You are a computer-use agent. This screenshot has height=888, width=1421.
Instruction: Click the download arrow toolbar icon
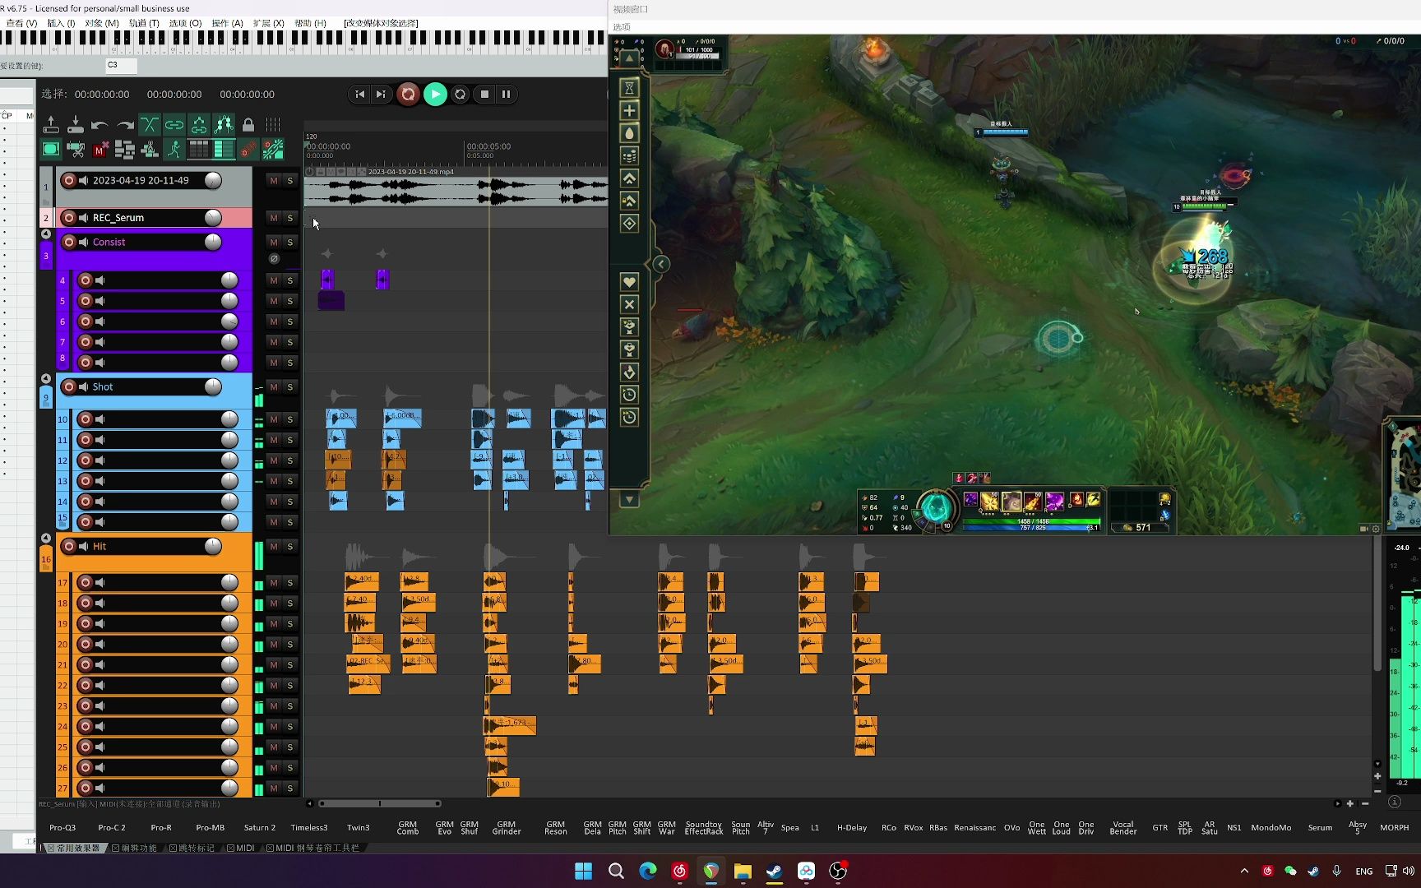coord(75,125)
